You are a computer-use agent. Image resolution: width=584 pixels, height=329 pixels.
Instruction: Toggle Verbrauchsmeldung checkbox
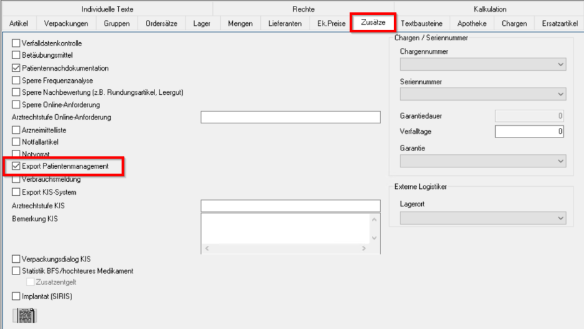point(16,180)
